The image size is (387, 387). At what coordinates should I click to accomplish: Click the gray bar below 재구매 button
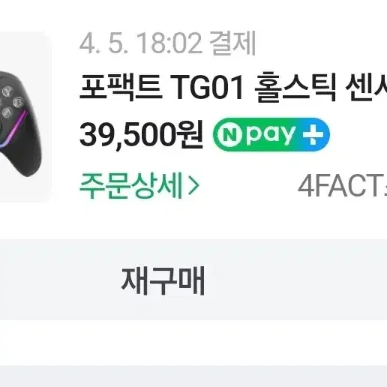[x=193, y=376]
